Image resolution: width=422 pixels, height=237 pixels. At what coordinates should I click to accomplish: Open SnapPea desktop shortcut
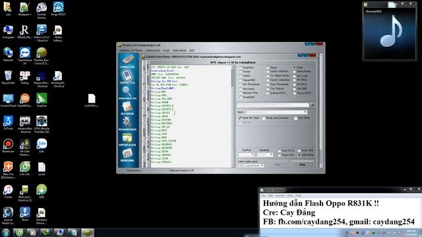tap(42, 100)
